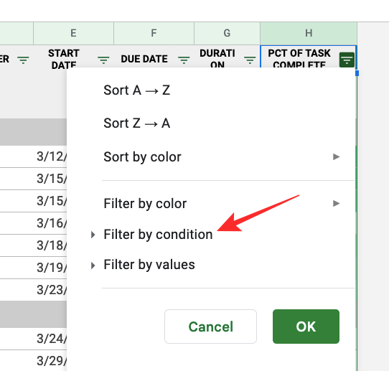Expand Filter by condition section
The height and width of the screenshot is (371, 389).
coord(152,235)
